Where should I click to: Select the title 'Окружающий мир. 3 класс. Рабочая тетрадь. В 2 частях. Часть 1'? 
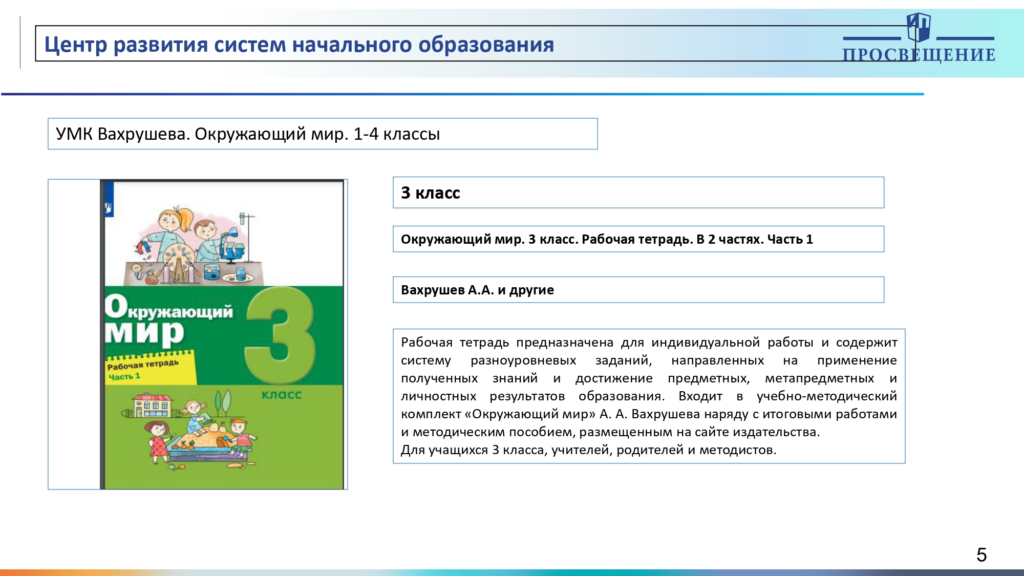click(607, 239)
